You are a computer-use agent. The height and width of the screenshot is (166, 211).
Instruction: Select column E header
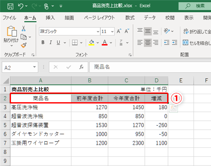[x=181, y=80]
